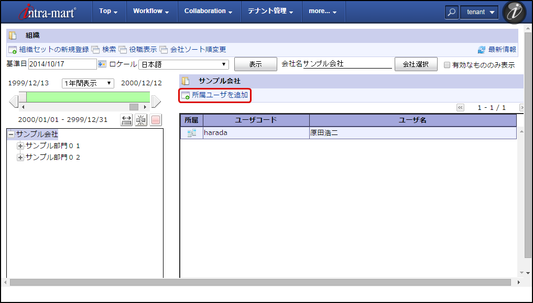Click the timeline horizontal scrollbar thumb

click(x=134, y=107)
